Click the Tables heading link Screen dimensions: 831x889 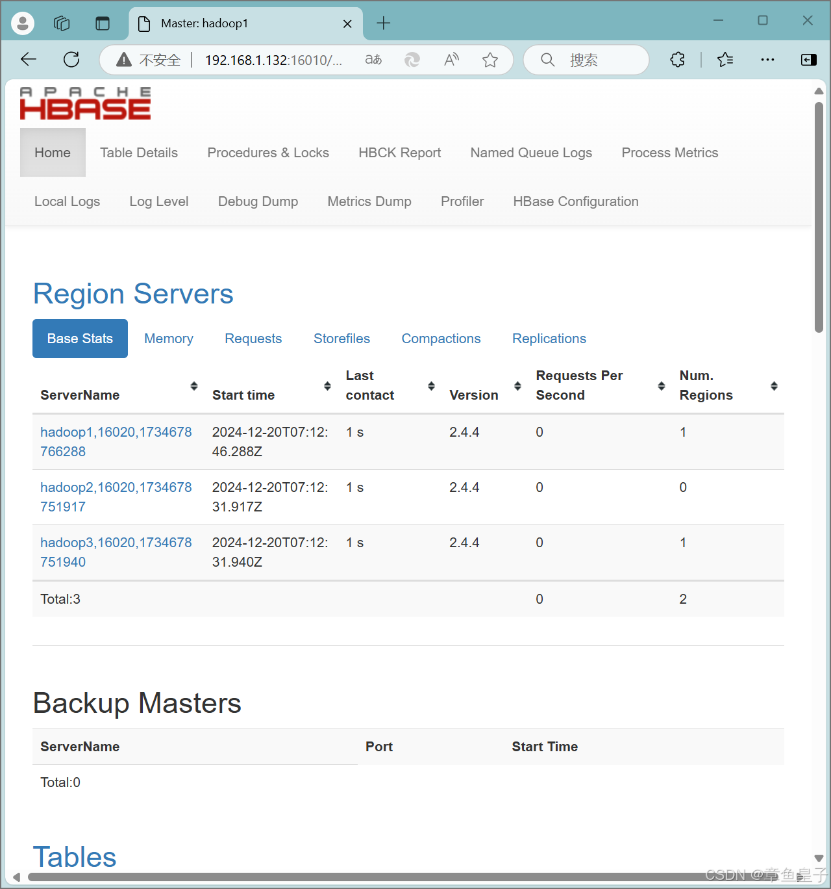[x=75, y=857]
